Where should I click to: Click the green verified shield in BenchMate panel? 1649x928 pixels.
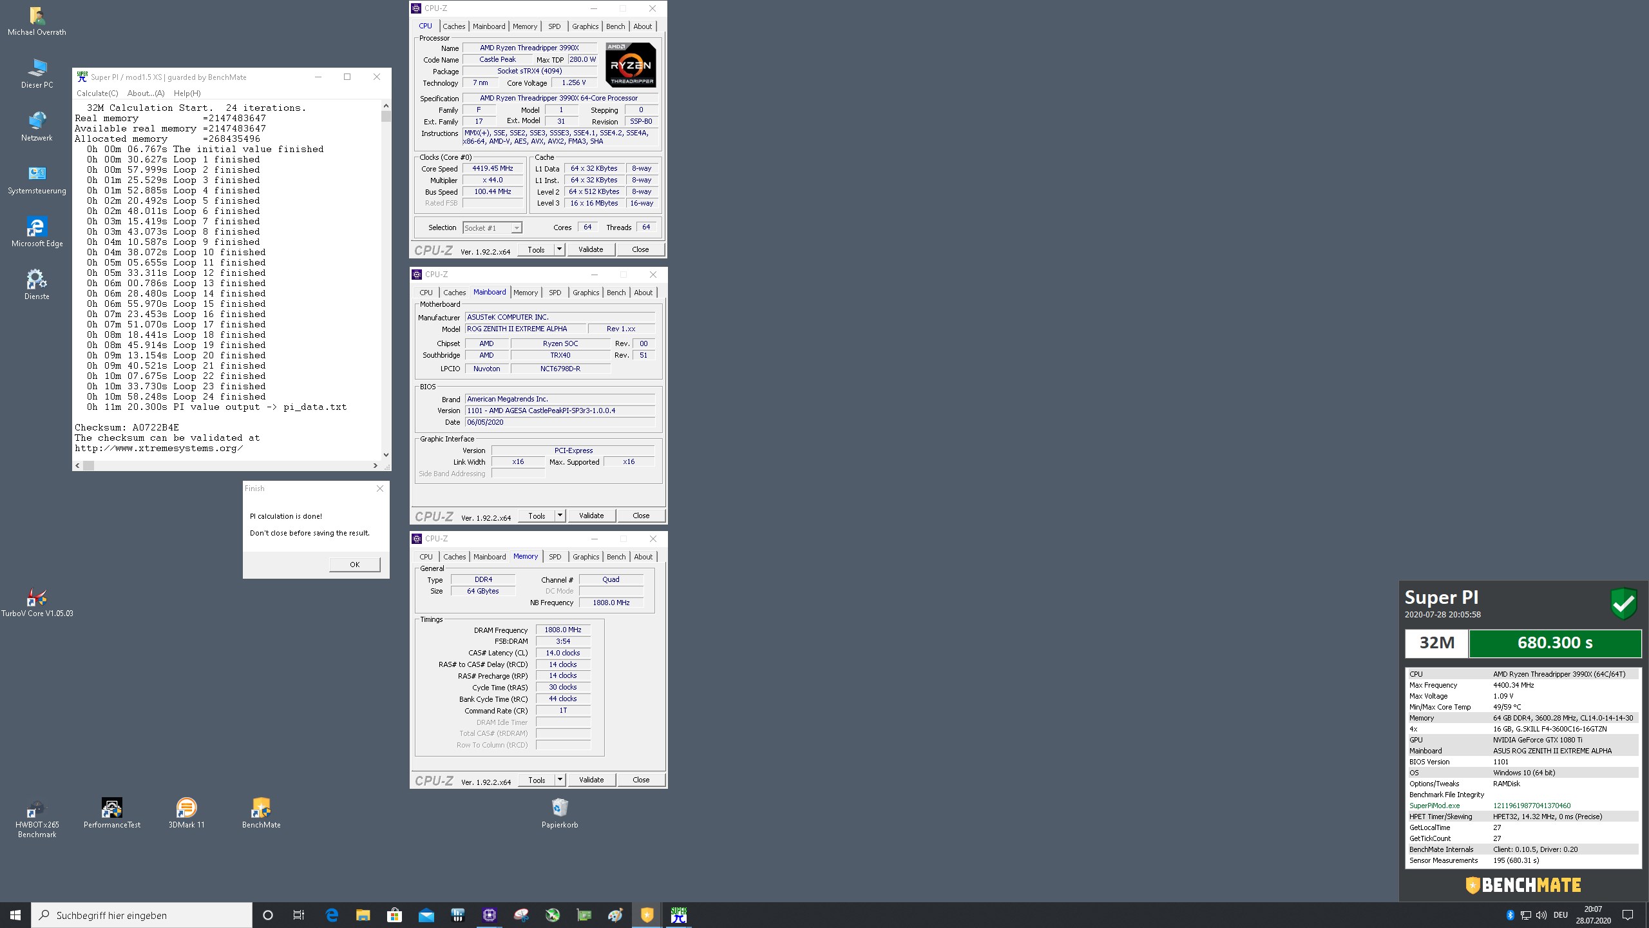(x=1624, y=604)
